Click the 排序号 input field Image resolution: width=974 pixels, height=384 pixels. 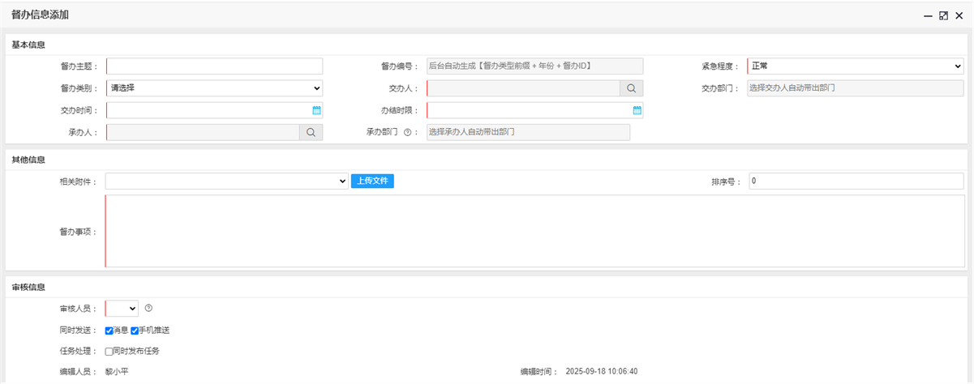pos(856,181)
